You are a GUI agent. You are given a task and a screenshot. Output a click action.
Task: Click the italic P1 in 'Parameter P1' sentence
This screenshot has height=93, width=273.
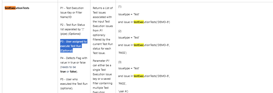[x=108, y=61]
